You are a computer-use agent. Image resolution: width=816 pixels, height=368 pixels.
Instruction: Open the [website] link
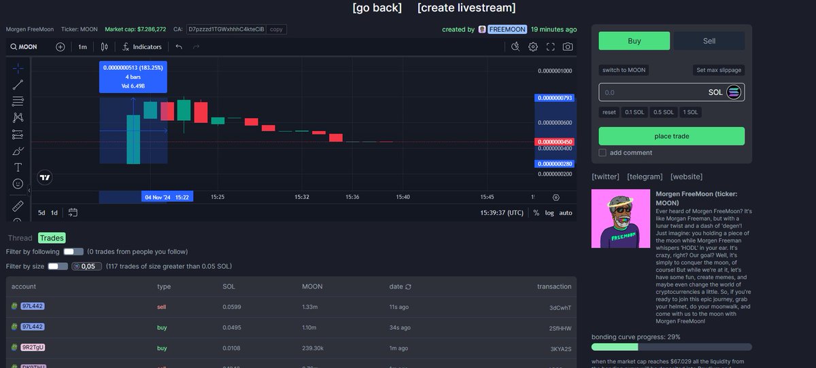(x=687, y=177)
